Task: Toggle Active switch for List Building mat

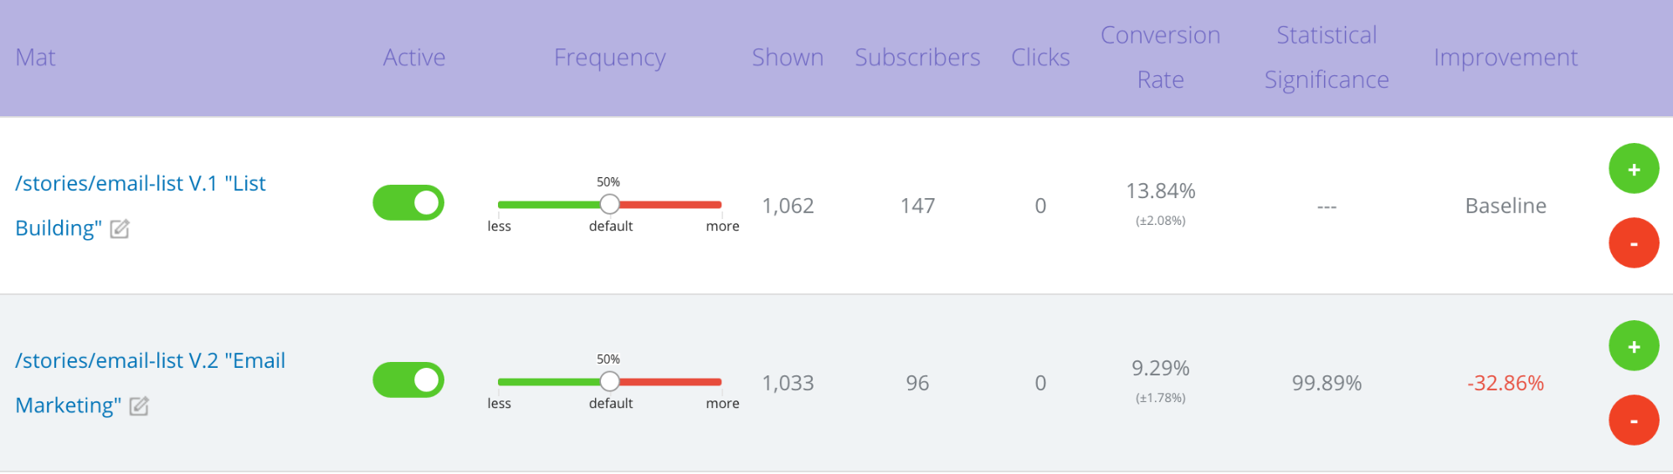Action: click(408, 203)
